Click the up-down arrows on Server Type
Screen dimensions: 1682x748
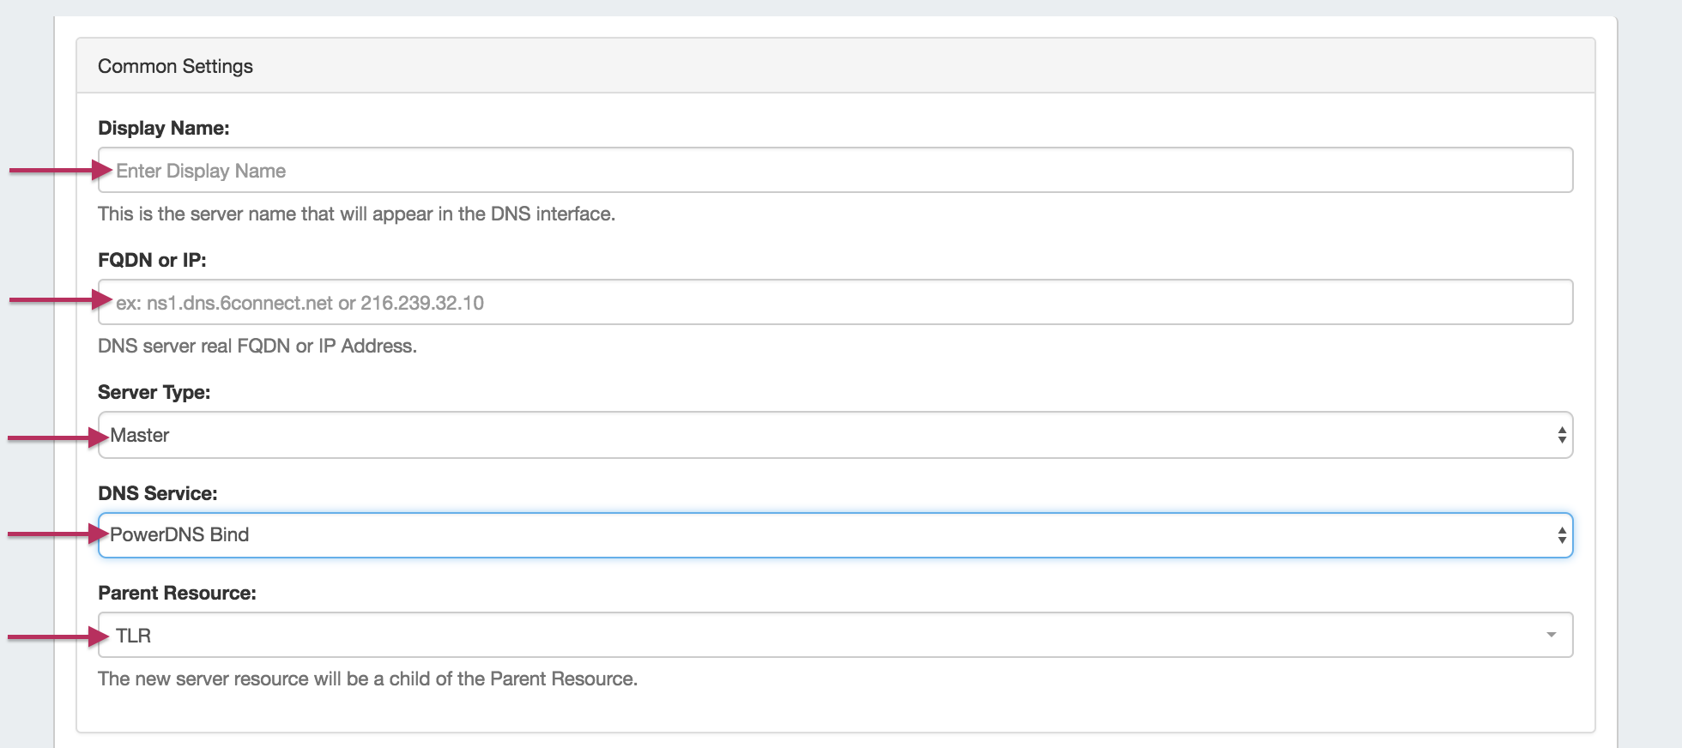(1561, 436)
